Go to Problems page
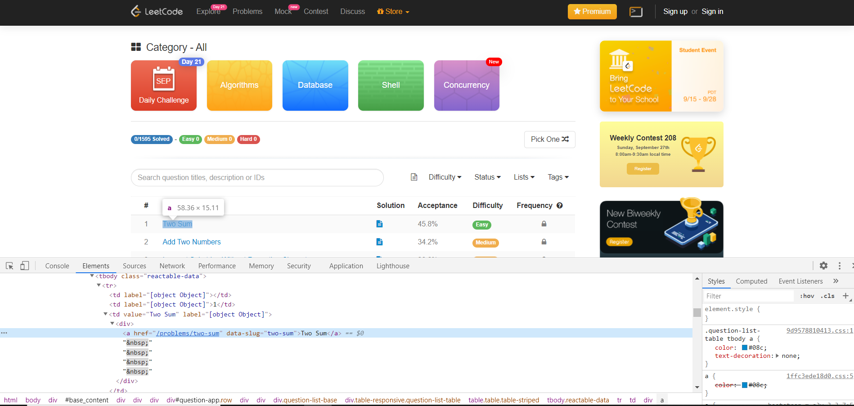The height and width of the screenshot is (406, 854). (x=247, y=12)
